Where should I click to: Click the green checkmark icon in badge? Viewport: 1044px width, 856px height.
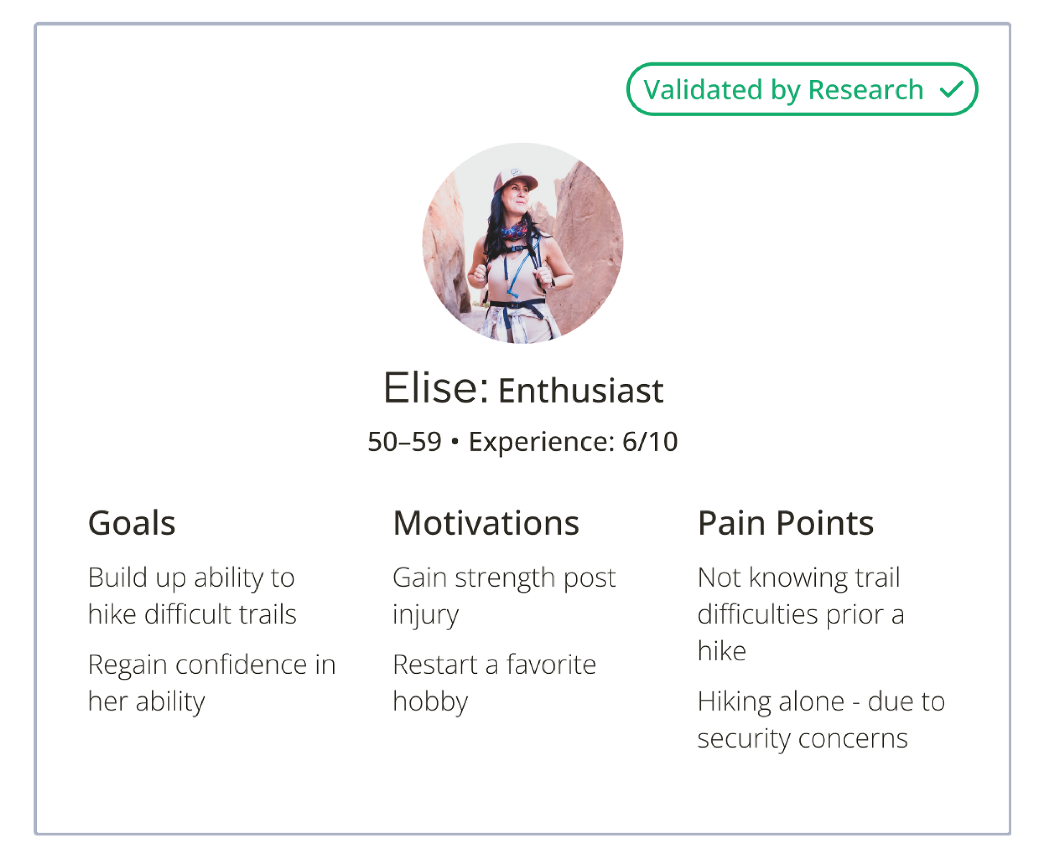pos(951,89)
